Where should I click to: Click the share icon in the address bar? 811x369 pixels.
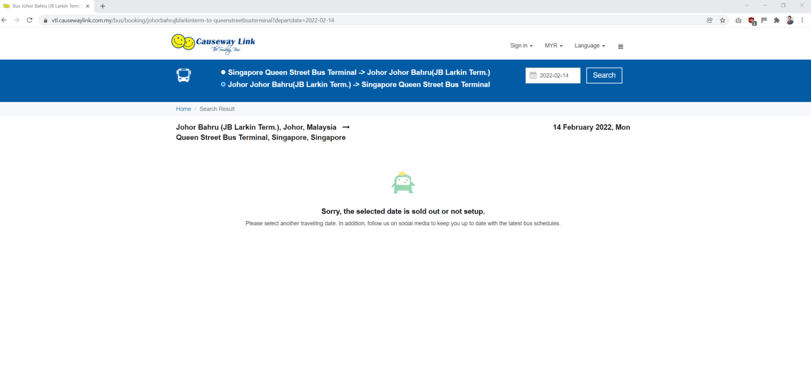(x=709, y=20)
